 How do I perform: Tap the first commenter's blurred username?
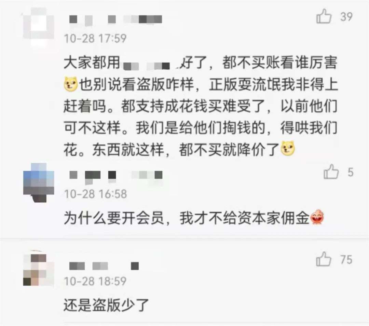(115, 19)
